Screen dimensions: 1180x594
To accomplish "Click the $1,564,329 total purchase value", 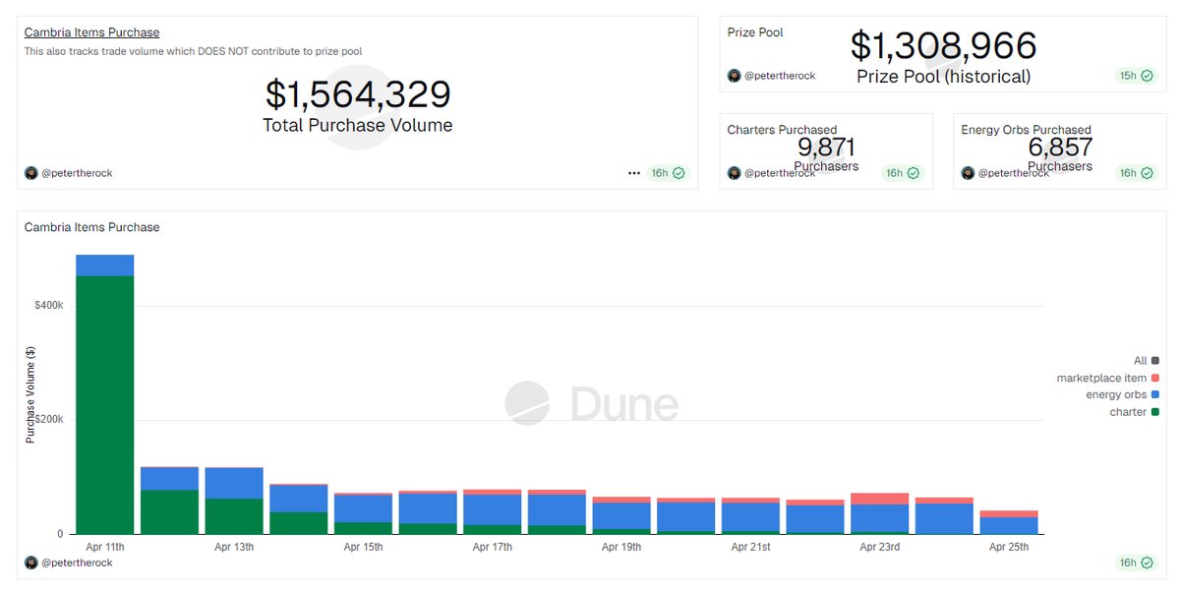I will coord(358,94).
